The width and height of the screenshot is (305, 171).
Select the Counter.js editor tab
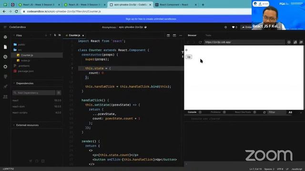click(x=74, y=36)
